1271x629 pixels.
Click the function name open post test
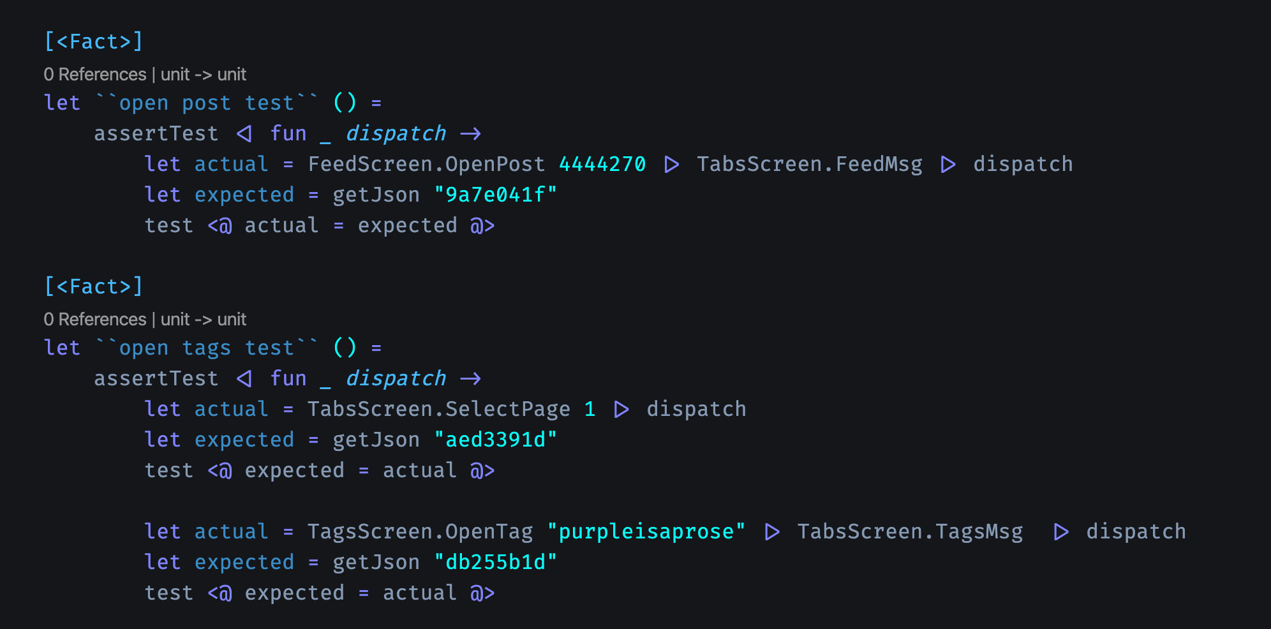[206, 103]
